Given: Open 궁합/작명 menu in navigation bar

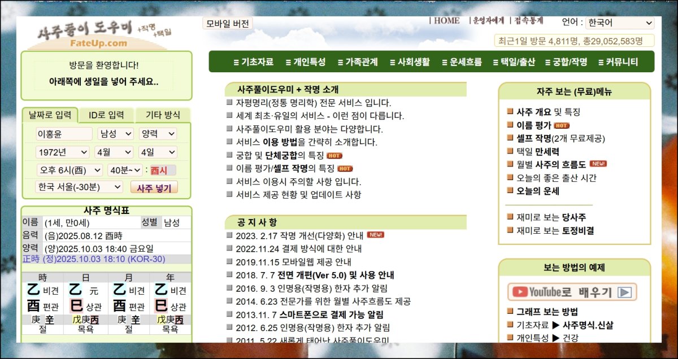Looking at the screenshot, I should click(x=566, y=62).
